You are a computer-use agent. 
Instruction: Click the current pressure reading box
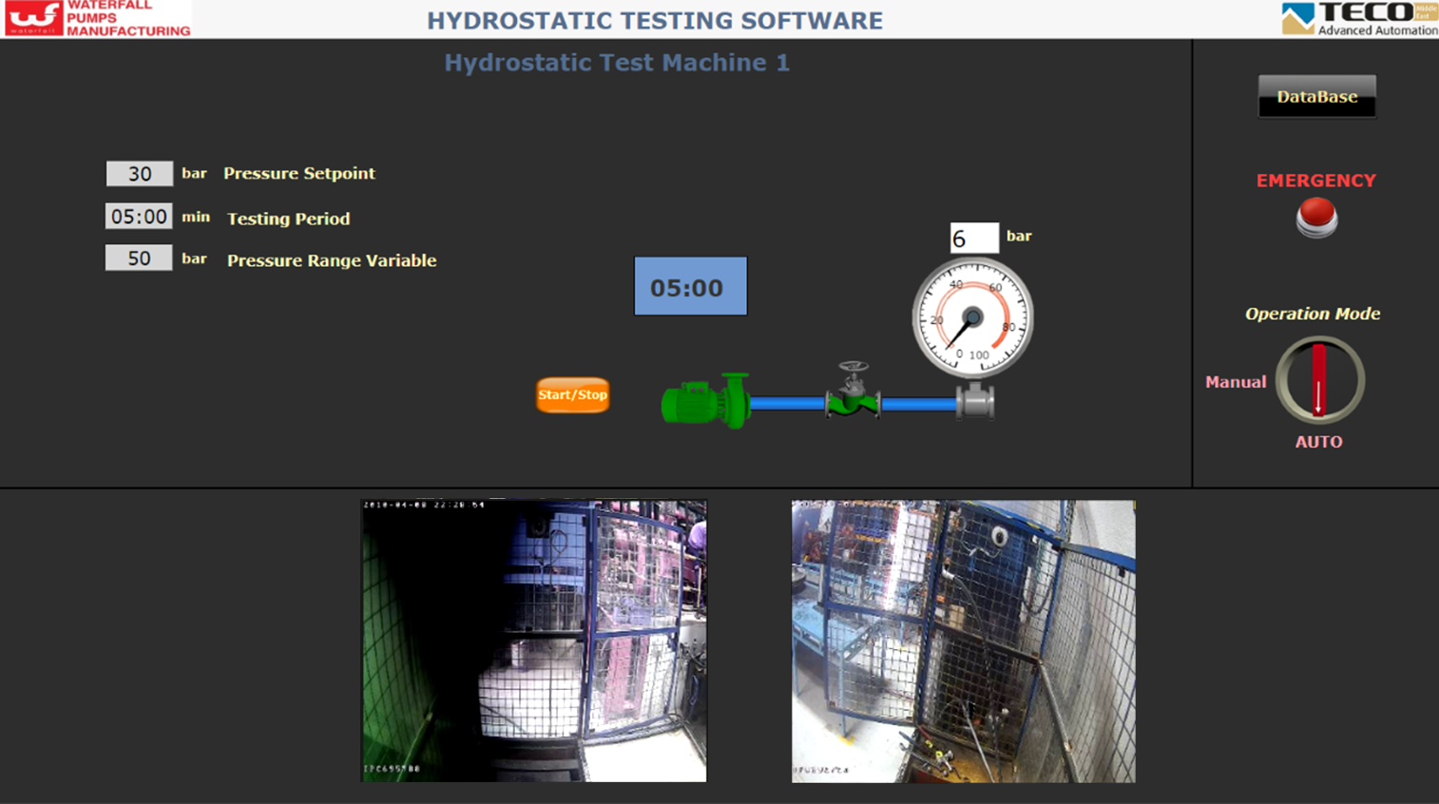pyautogui.click(x=974, y=238)
